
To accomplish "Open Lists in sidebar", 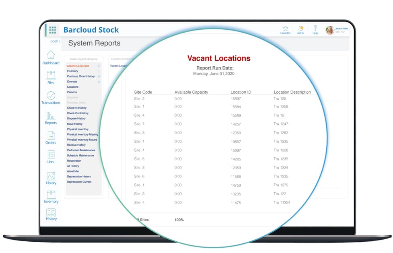I will coord(51,157).
